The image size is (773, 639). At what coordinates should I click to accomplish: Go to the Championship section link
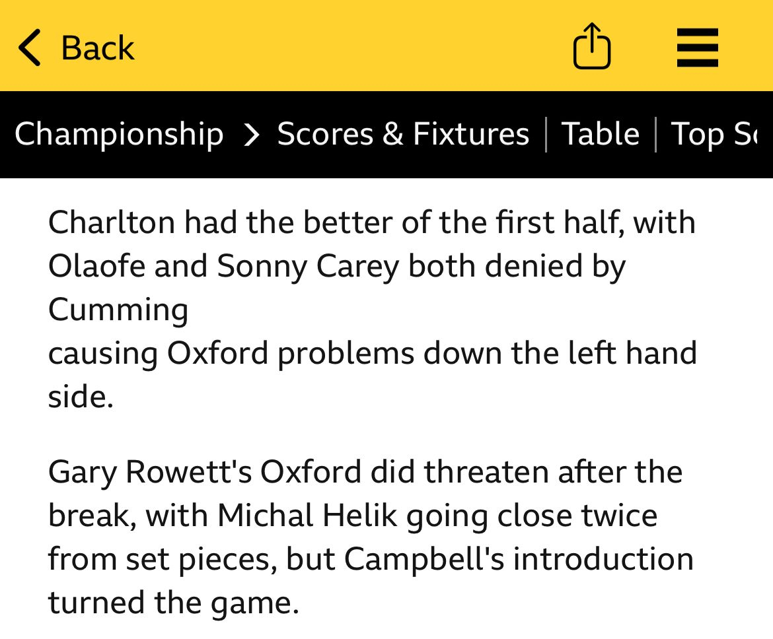click(x=119, y=134)
